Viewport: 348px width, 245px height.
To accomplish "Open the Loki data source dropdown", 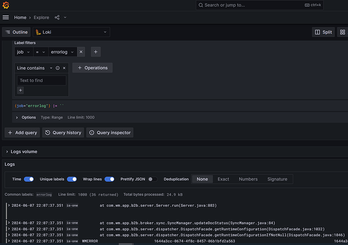I will tap(71, 32).
